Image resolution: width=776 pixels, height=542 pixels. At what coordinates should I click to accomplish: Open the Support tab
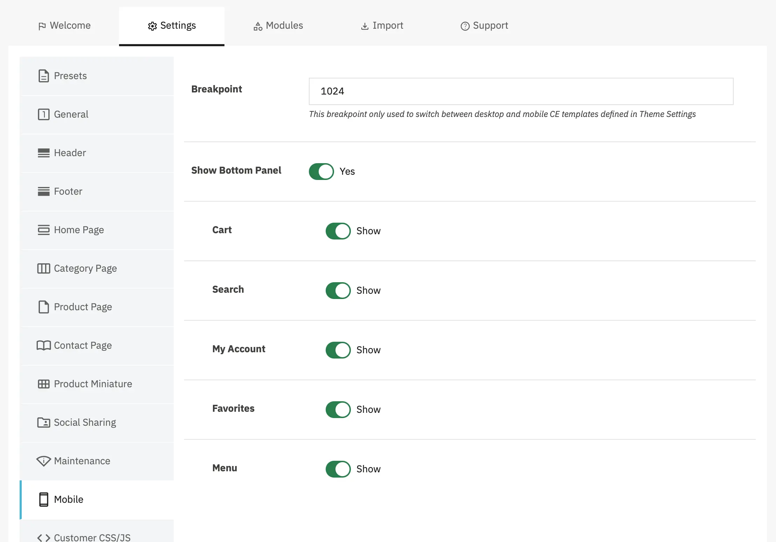pos(484,26)
